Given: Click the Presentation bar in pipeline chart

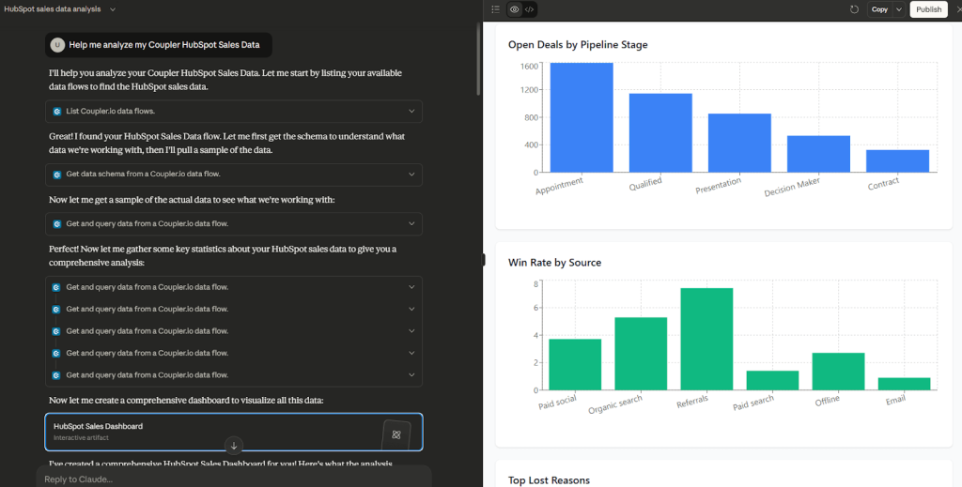Looking at the screenshot, I should coord(739,143).
